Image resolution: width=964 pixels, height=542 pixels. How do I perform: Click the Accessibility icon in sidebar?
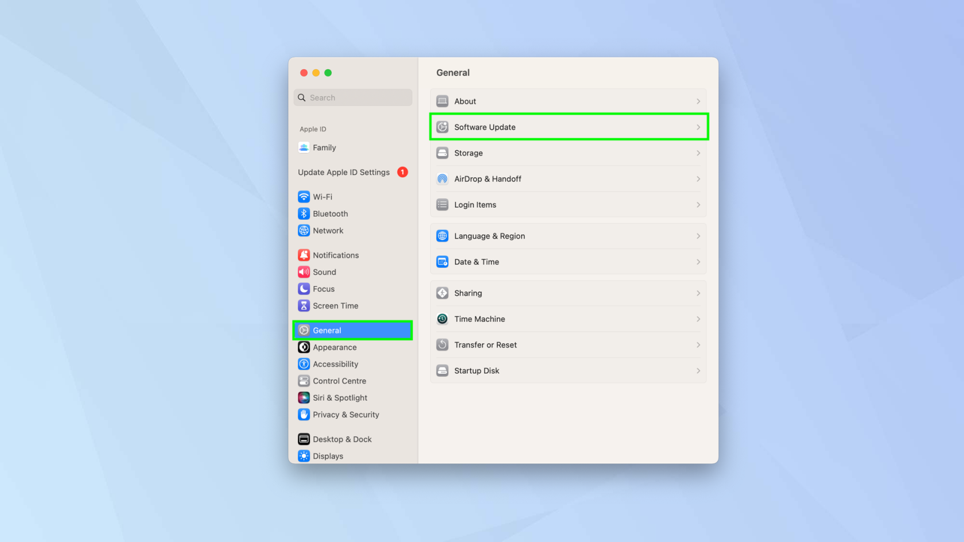coord(304,364)
